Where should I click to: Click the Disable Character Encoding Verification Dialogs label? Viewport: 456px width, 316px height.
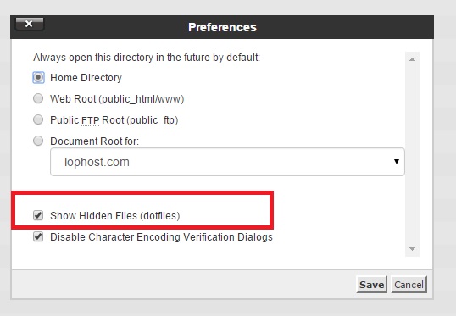(161, 237)
